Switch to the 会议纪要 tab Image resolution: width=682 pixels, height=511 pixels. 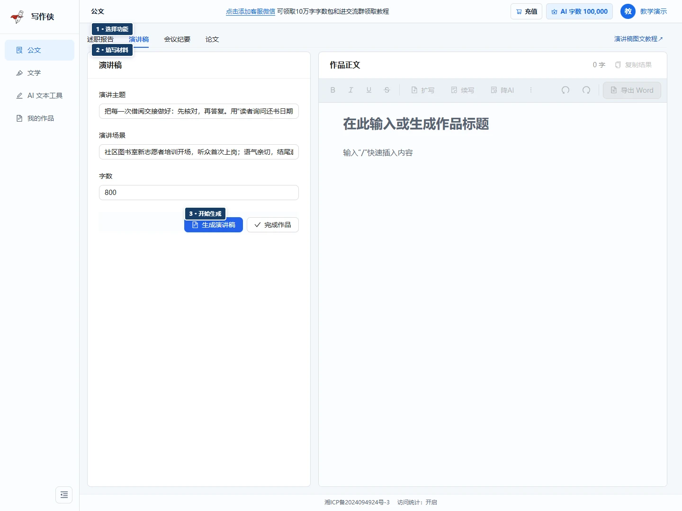(177, 39)
